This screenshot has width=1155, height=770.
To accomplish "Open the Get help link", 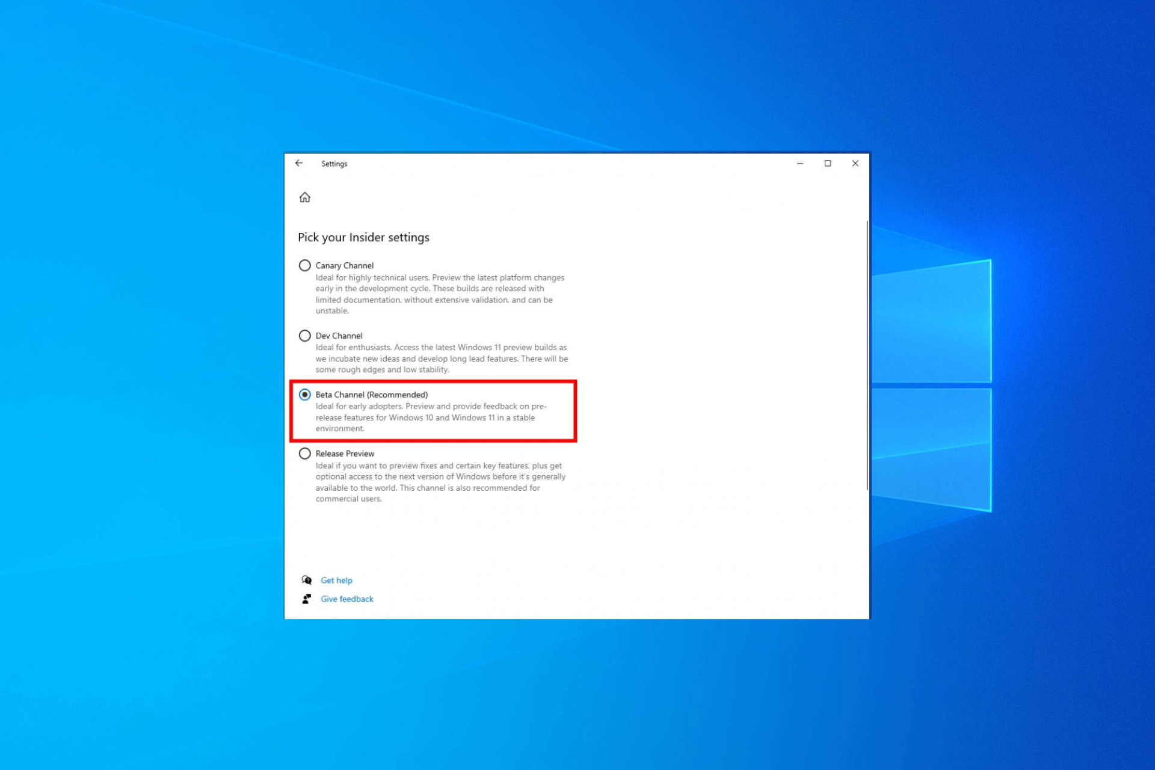I will tap(336, 581).
